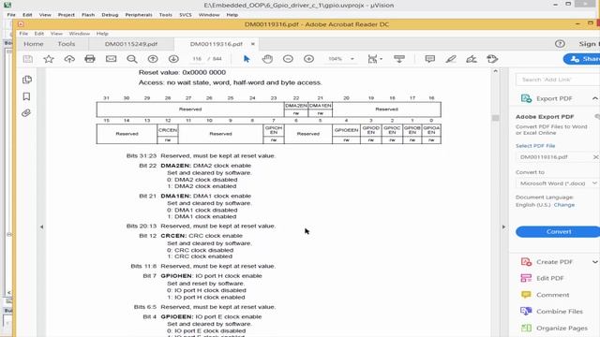The image size is (600, 337).
Task: Go to next page arrow icon
Action: click(173, 59)
